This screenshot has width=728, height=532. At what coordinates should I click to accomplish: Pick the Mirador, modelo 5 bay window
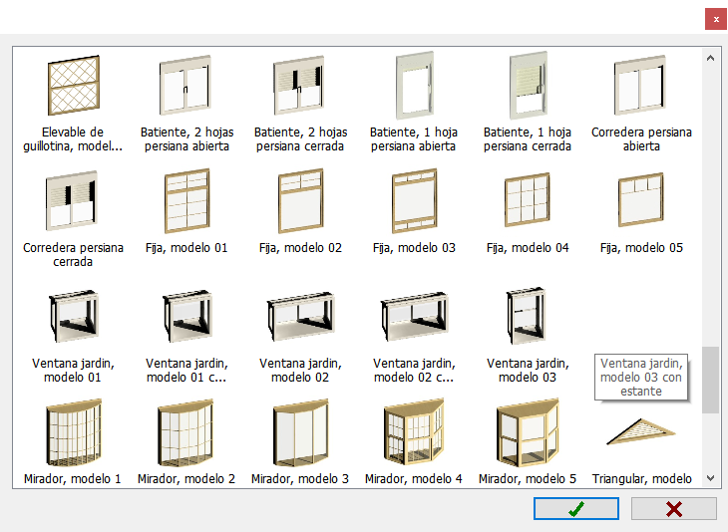[x=528, y=432]
